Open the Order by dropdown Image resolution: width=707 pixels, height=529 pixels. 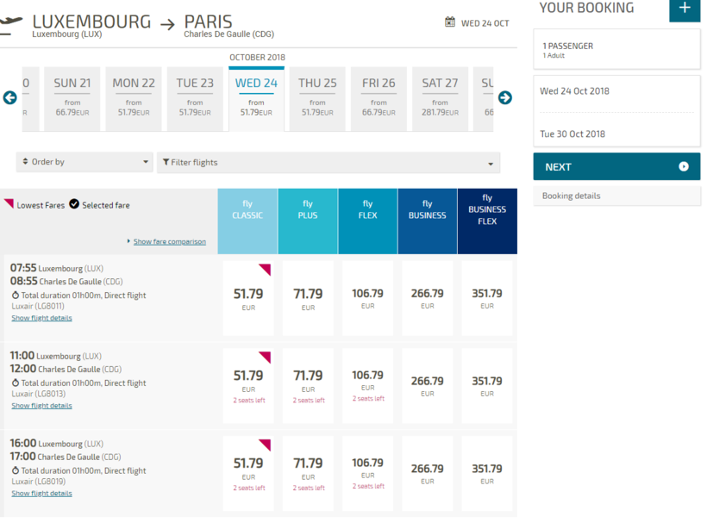[84, 162]
